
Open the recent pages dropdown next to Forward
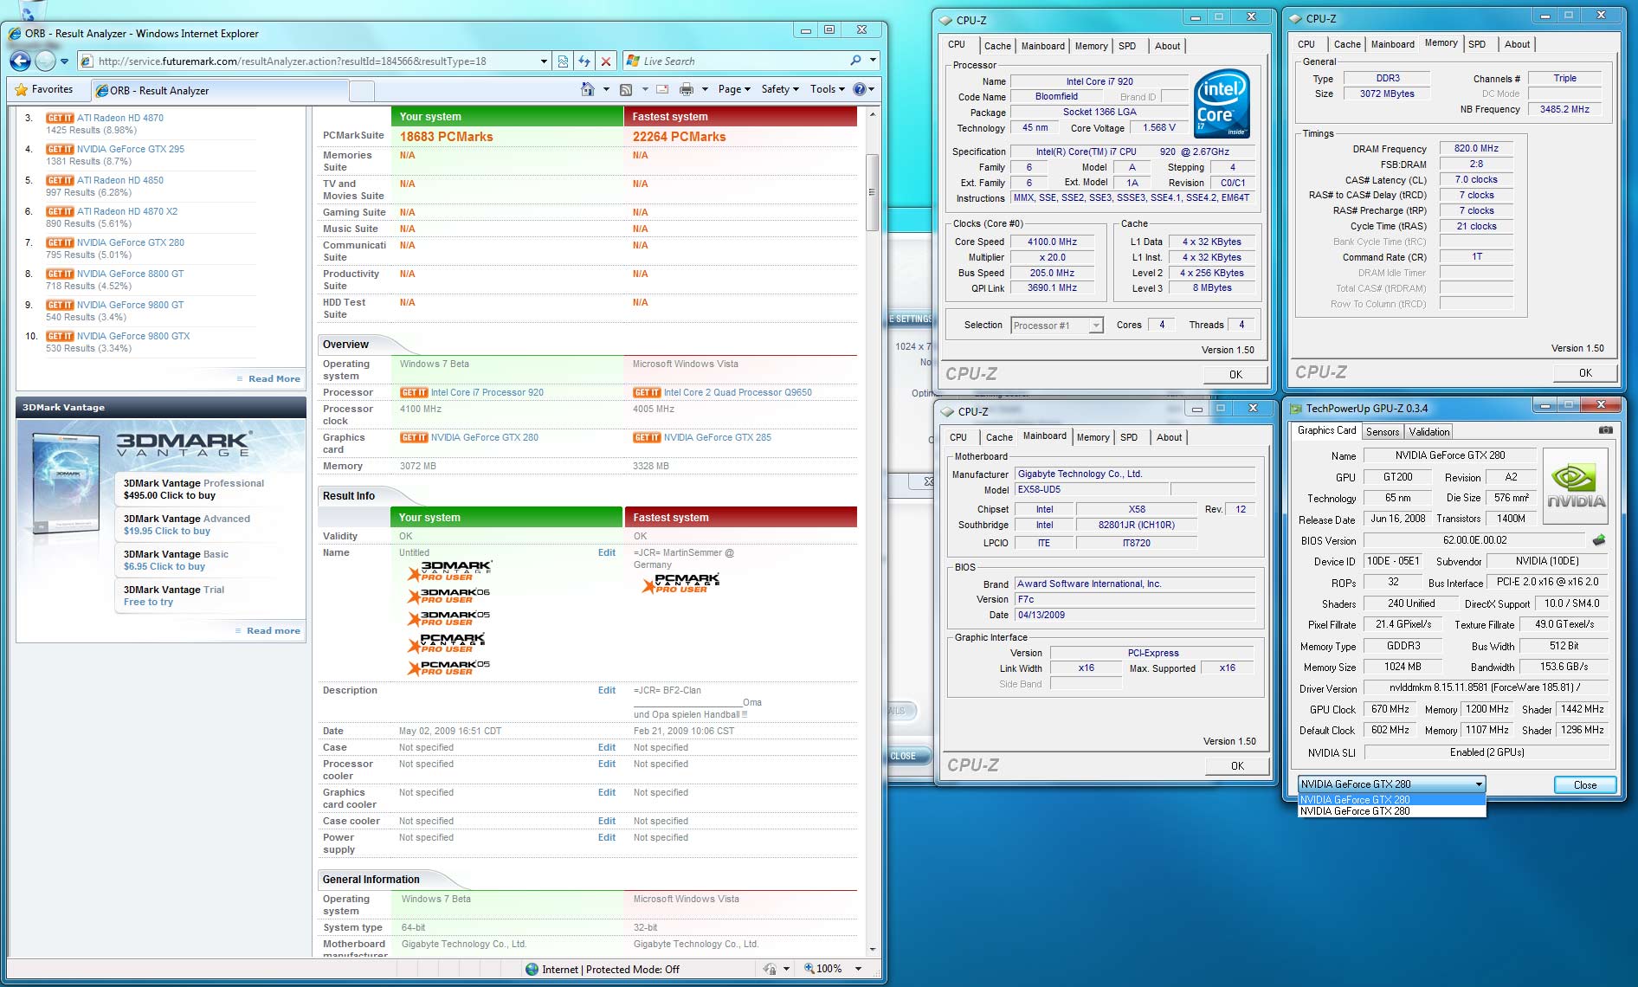(x=64, y=61)
